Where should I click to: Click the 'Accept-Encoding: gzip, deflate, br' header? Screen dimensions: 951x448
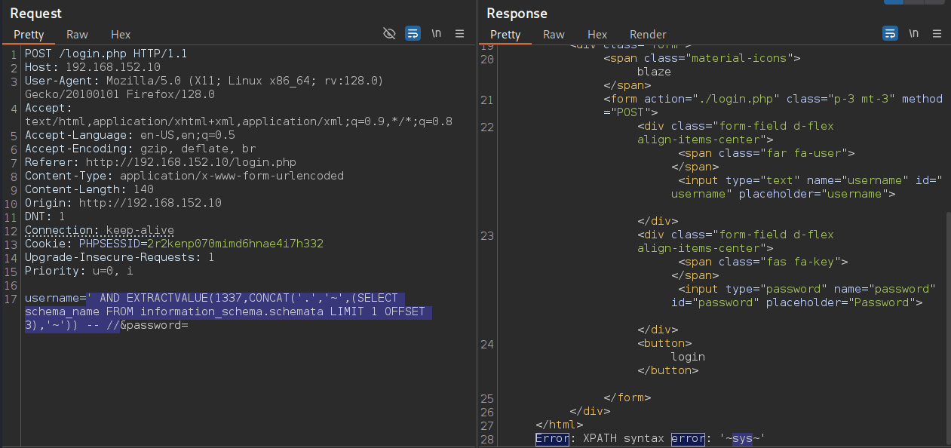point(140,149)
